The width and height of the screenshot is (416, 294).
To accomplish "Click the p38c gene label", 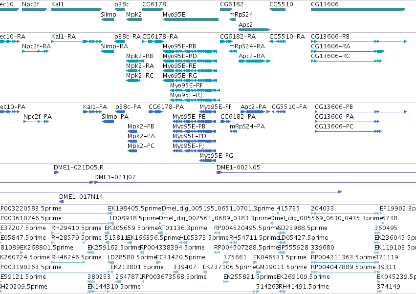I will pos(122,4).
